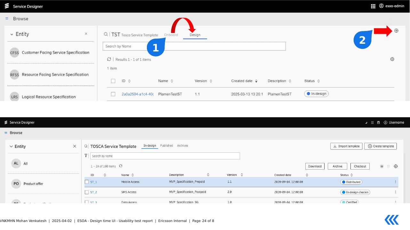Click the Create template button
This screenshot has height=230, width=410.
coord(381,146)
